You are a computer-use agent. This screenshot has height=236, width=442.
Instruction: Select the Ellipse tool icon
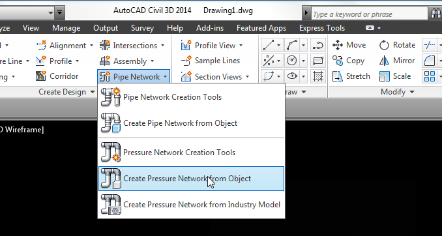292,76
